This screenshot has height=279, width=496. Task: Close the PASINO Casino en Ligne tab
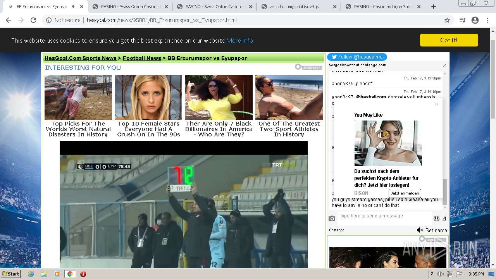click(419, 7)
